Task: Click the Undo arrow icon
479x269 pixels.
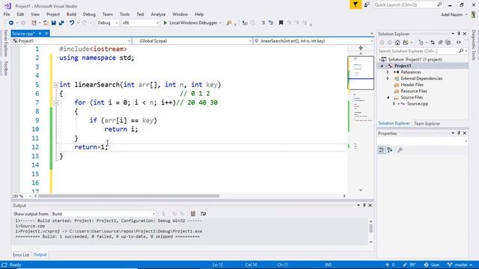Action: (72, 23)
